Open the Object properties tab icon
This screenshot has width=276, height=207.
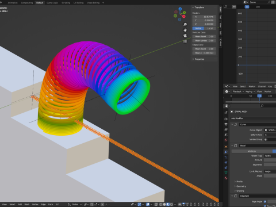click(226, 147)
